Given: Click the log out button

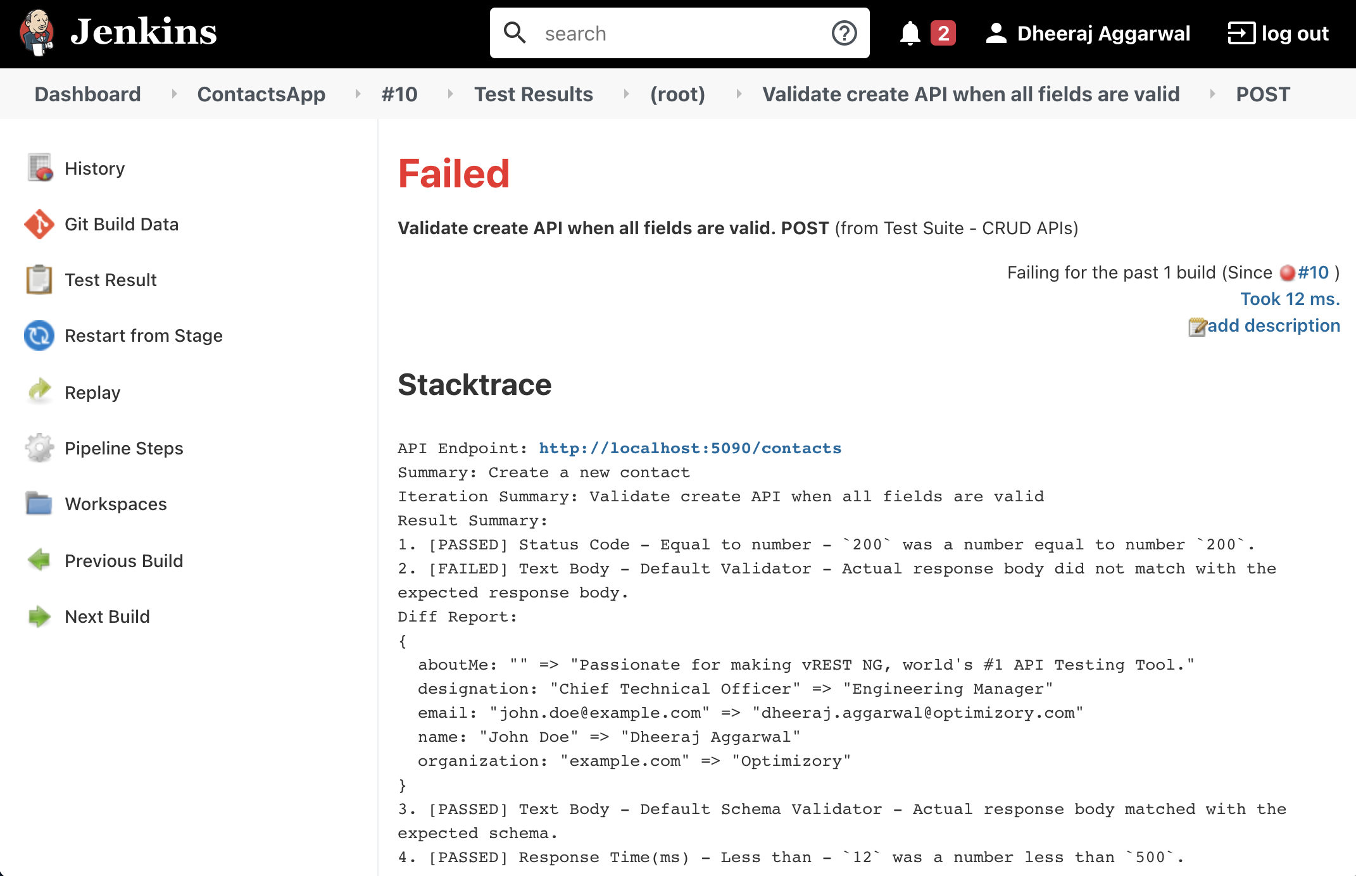Looking at the screenshot, I should (1278, 33).
